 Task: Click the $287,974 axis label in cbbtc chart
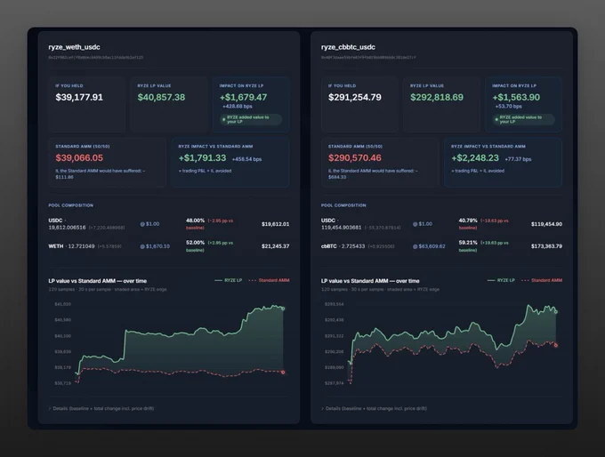(x=335, y=383)
